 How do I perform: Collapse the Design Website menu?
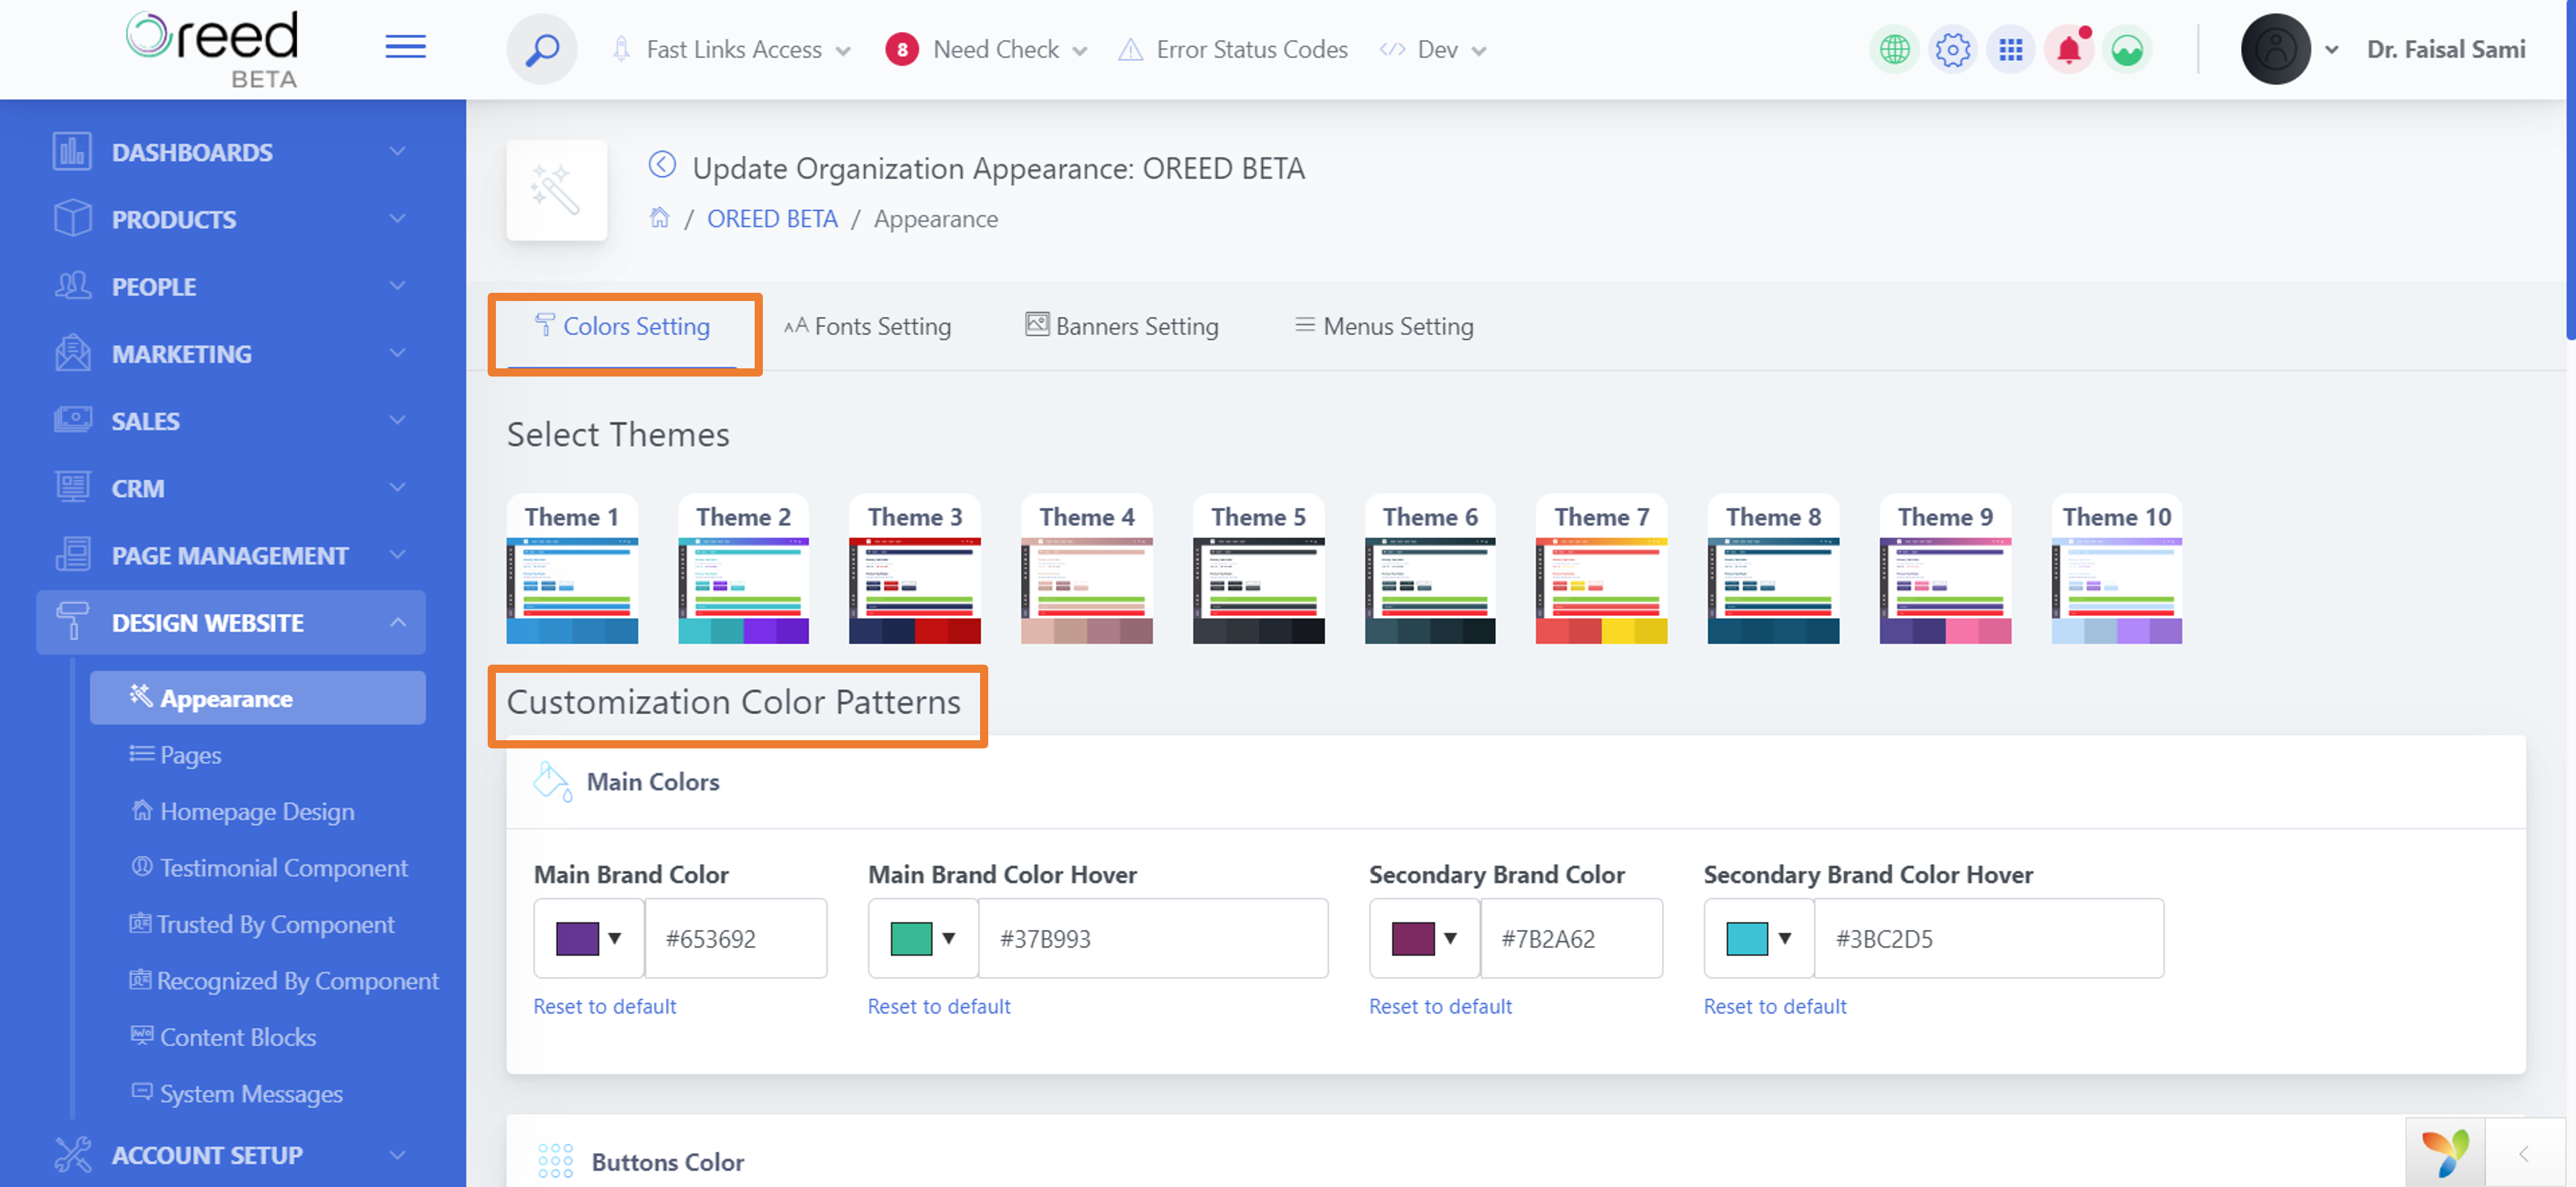click(x=397, y=622)
